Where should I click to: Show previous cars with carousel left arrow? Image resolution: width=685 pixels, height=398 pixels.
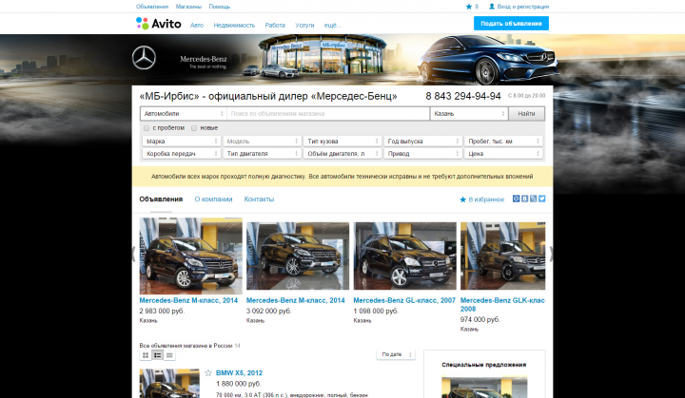pyautogui.click(x=134, y=254)
